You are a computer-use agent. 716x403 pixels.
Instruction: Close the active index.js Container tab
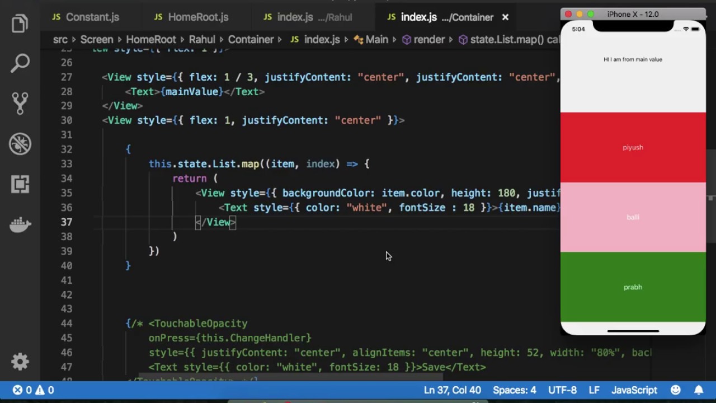click(505, 17)
